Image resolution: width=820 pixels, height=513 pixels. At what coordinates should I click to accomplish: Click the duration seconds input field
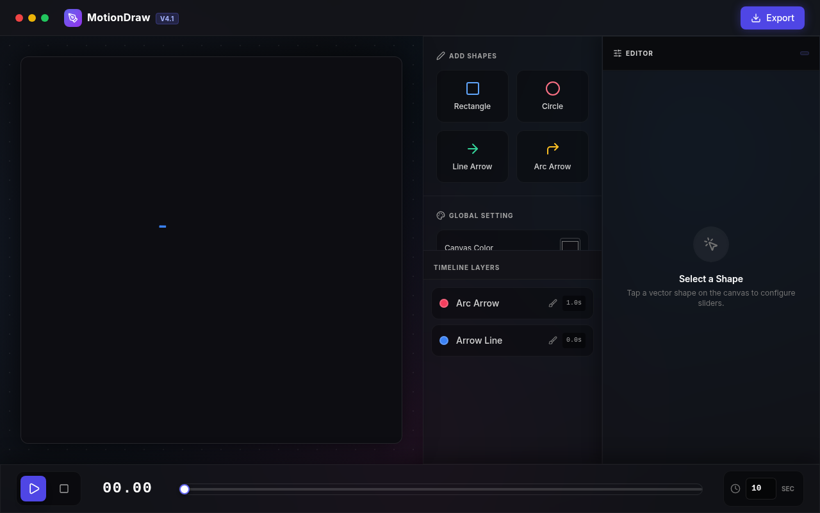[x=760, y=489]
